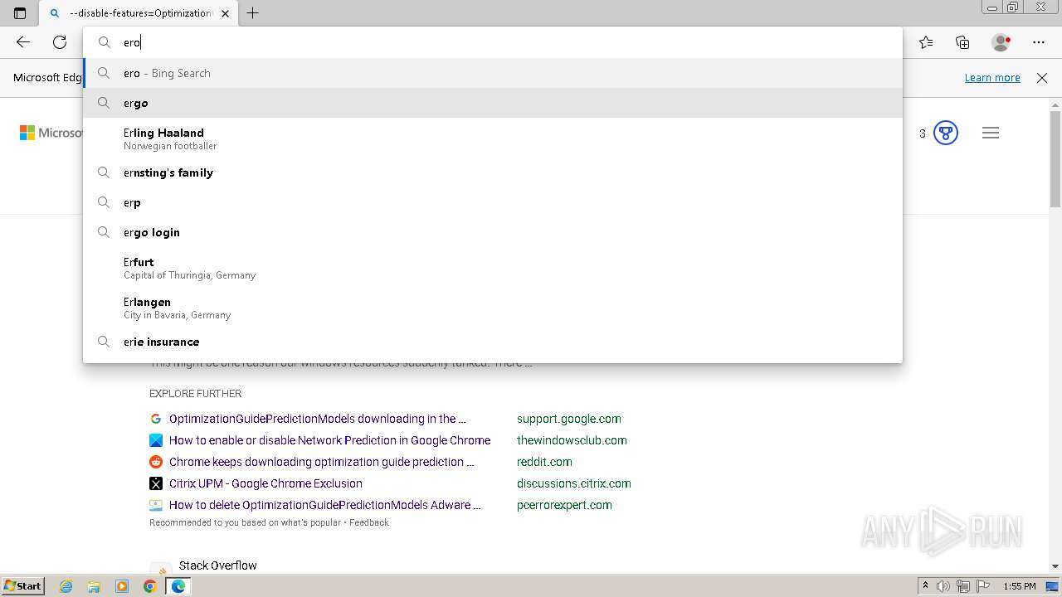Close the --disable-features tab

(225, 13)
